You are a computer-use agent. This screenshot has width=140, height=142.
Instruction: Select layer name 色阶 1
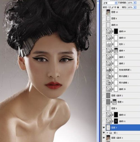click(122, 44)
